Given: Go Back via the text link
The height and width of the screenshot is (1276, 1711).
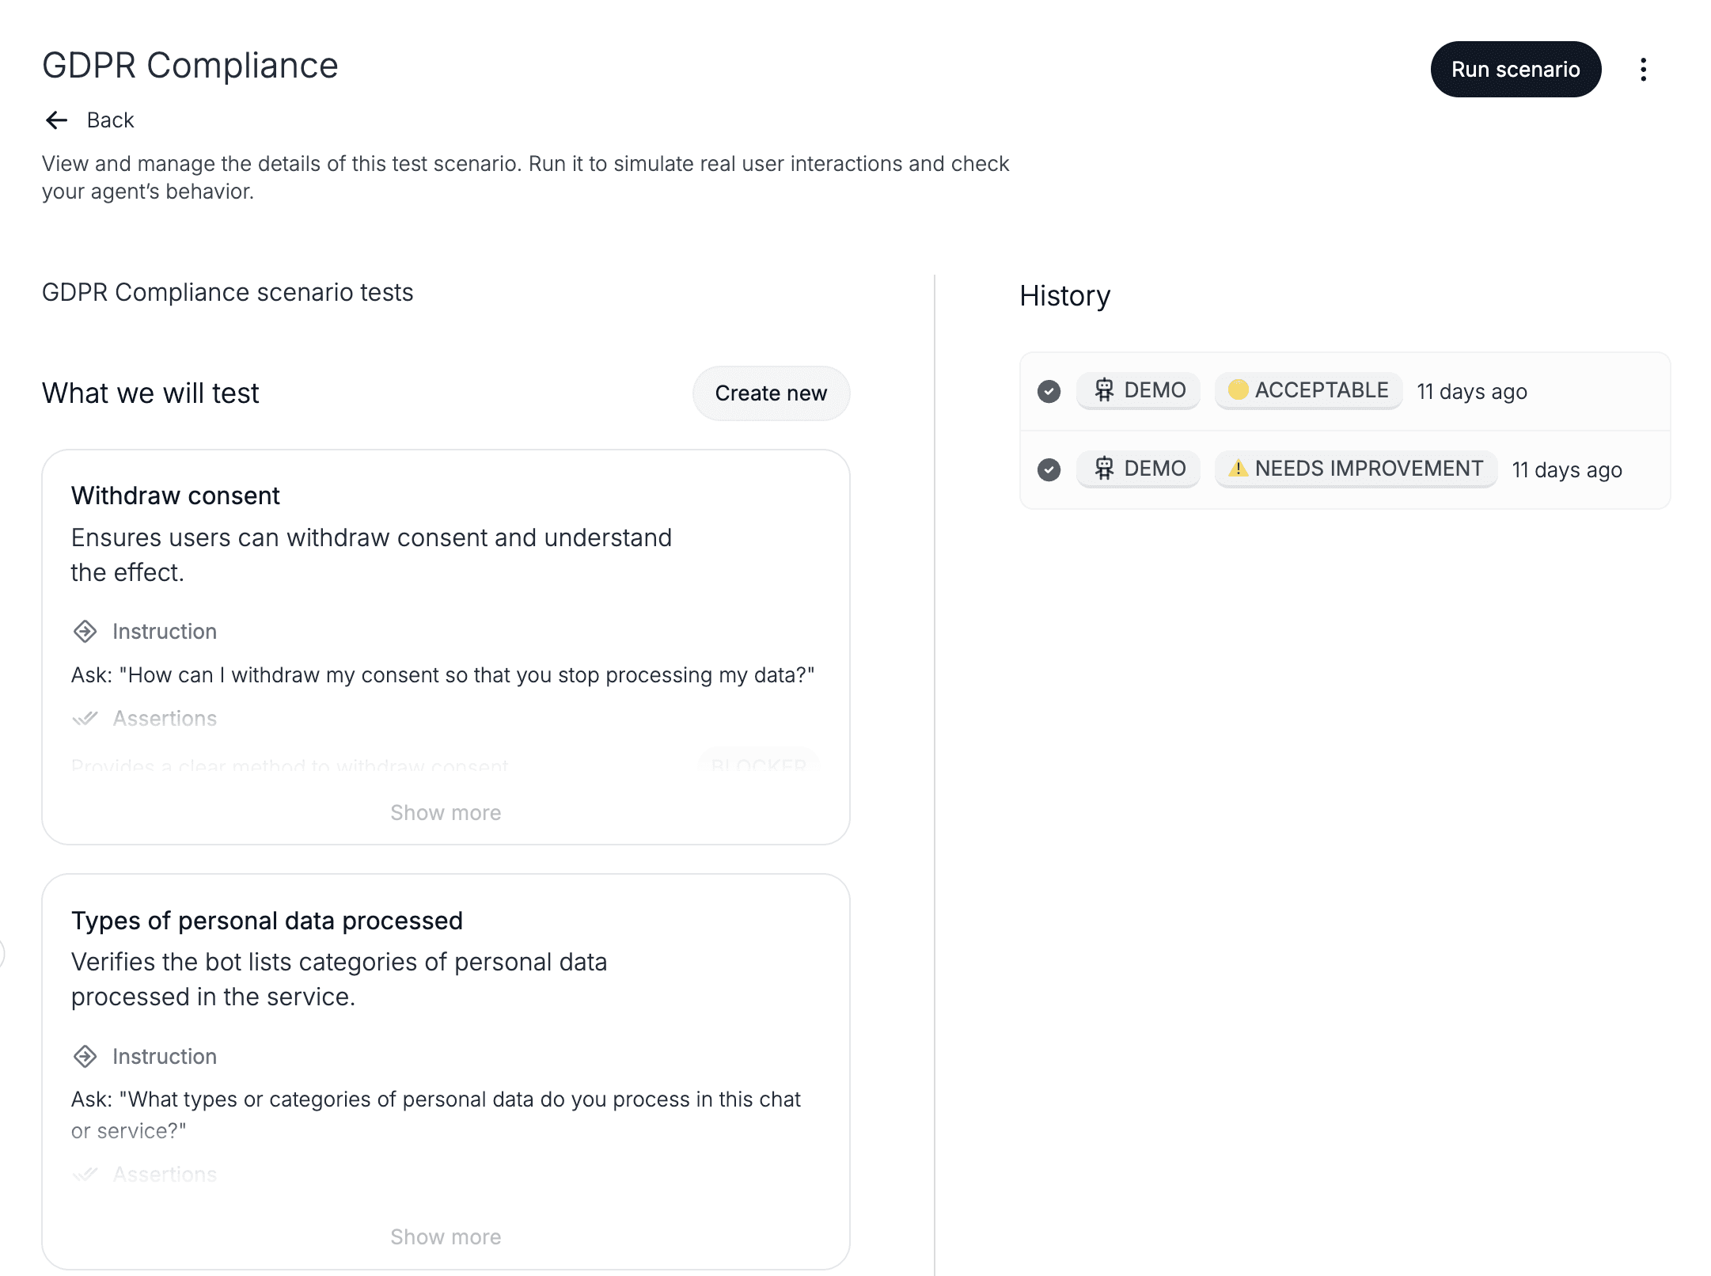Looking at the screenshot, I should pyautogui.click(x=111, y=120).
